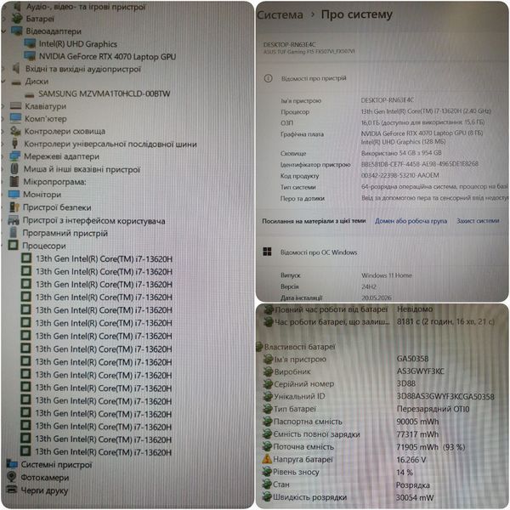Click the Рівень зносу 14 % row

[338, 472]
